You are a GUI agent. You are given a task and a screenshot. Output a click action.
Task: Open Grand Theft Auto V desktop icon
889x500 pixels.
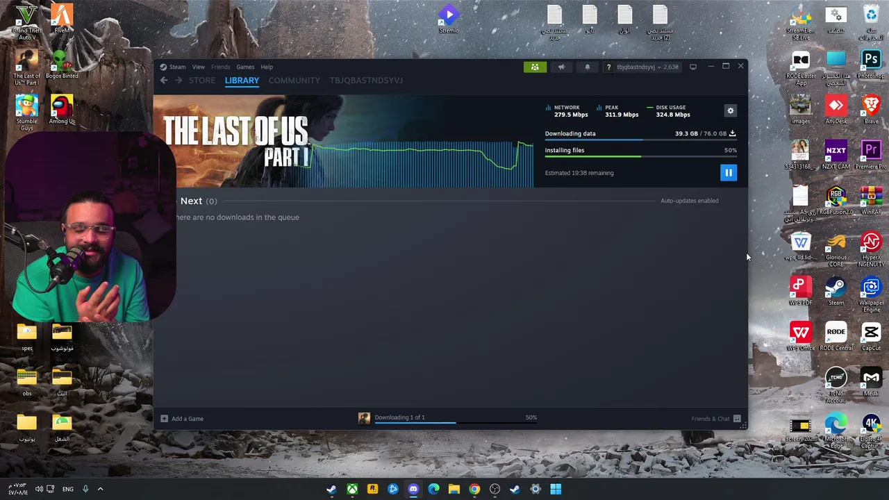[x=26, y=21]
